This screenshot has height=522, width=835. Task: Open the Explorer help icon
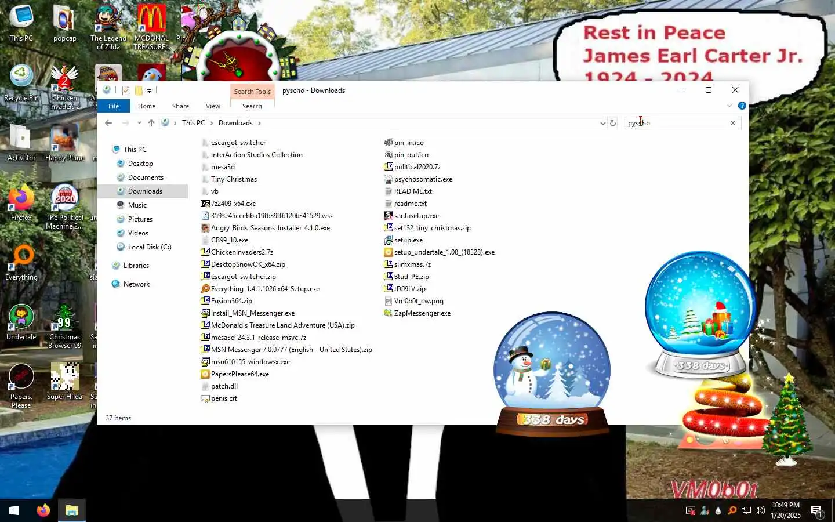742,106
